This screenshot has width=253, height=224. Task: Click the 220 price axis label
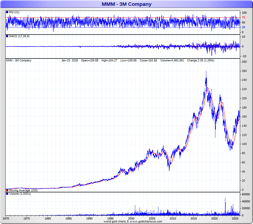coord(244,89)
